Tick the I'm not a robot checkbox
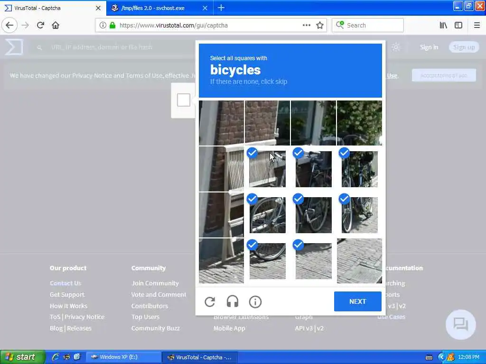Viewport: 486px width, 364px height. coord(184,100)
